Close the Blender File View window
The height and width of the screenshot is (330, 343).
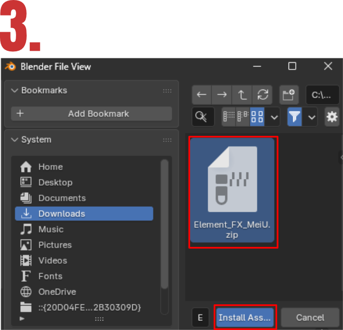click(x=328, y=66)
